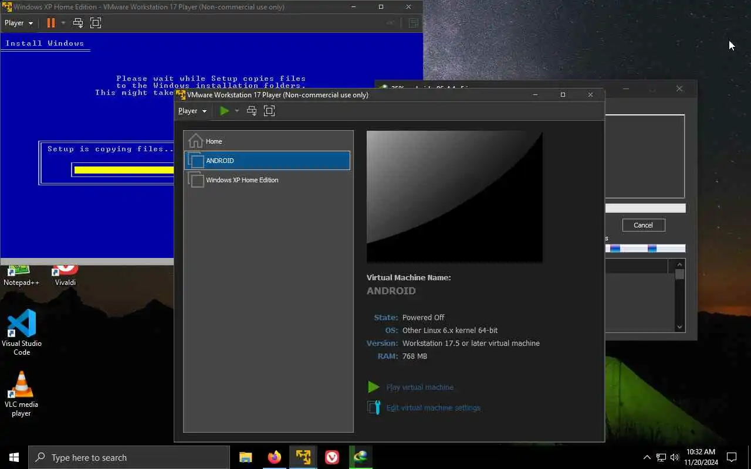Click the Type here to search box
The image size is (751, 469).
click(129, 457)
